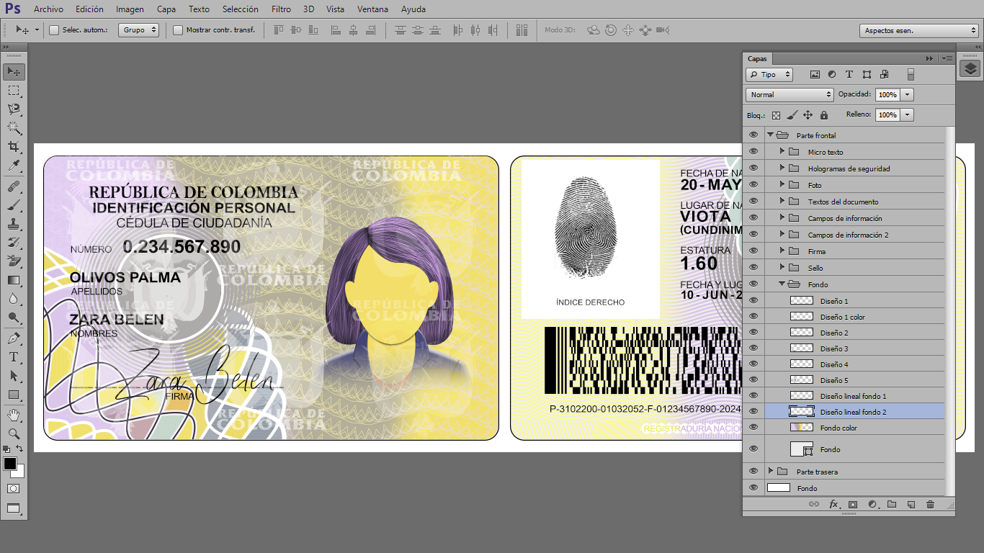Select the Rectangular Marquee tool
Image resolution: width=984 pixels, height=553 pixels.
pyautogui.click(x=14, y=91)
